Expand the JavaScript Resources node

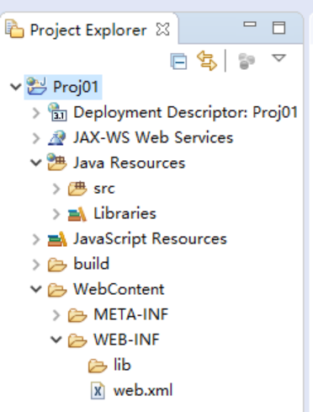36,239
